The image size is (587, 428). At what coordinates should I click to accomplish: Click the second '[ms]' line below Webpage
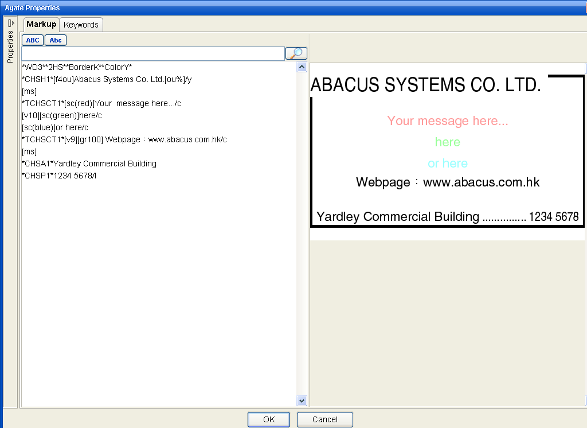pos(29,151)
